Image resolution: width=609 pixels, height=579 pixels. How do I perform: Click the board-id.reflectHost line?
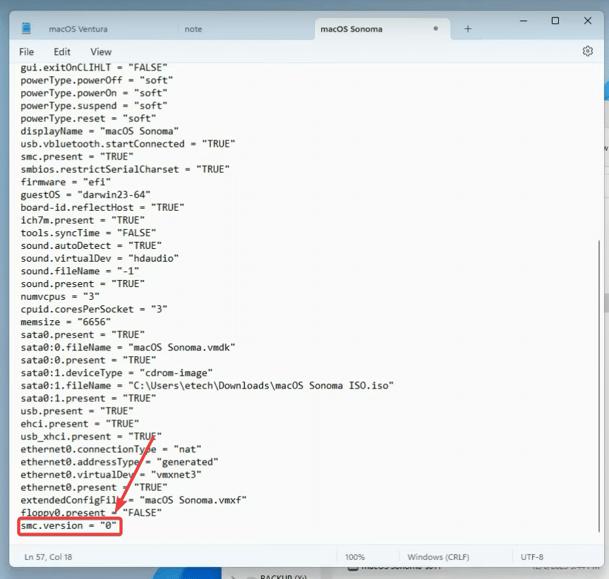click(102, 207)
